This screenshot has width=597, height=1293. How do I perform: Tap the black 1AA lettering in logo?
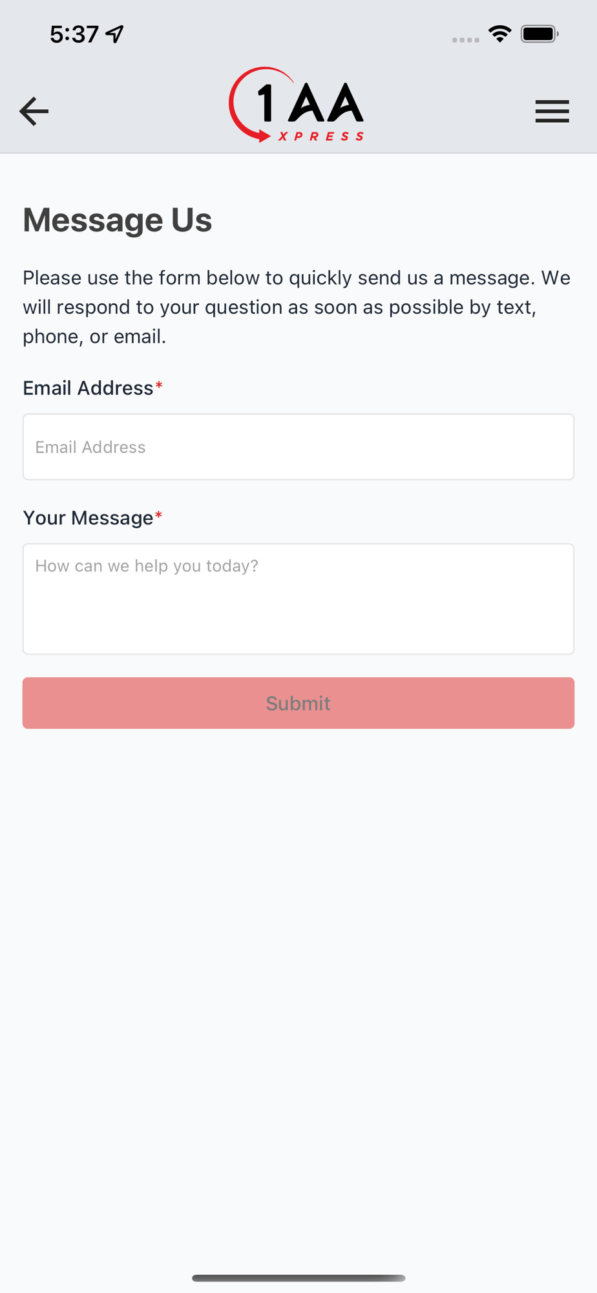point(311,103)
